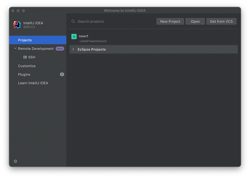
Task: Click the IntelliJ IDEA logo icon
Action: (17, 25)
